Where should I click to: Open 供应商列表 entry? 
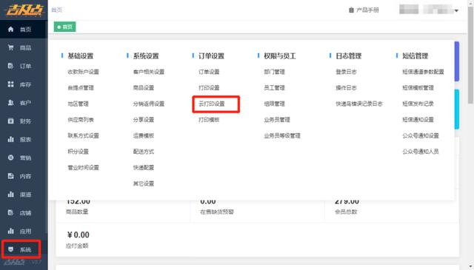[x=81, y=120]
